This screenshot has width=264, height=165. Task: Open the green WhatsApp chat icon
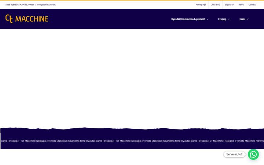pos(253,154)
